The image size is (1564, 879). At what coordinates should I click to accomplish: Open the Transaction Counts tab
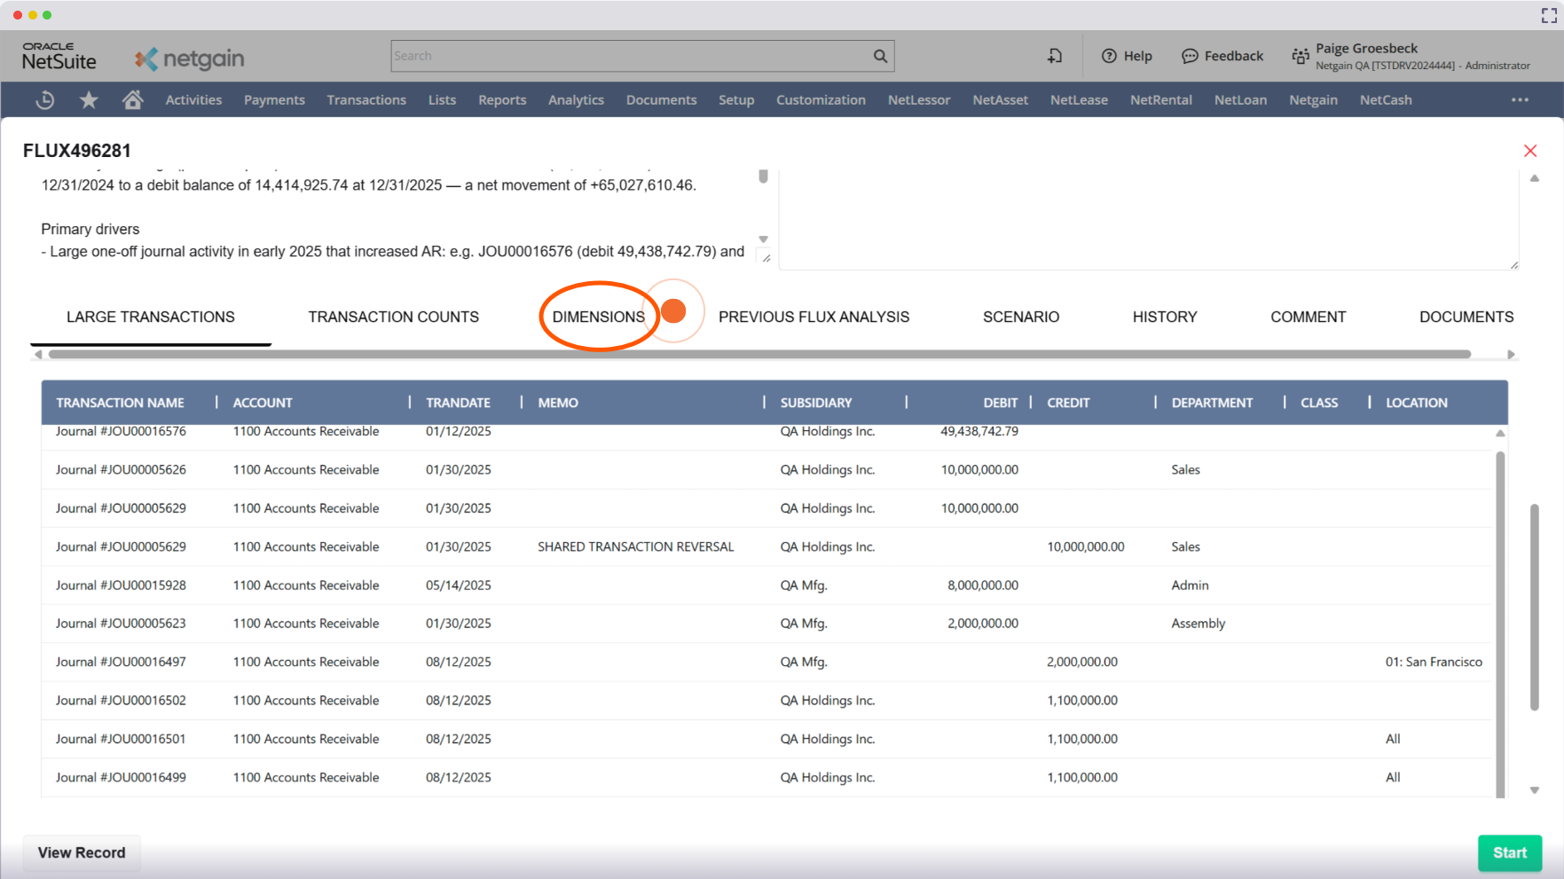pyautogui.click(x=393, y=317)
